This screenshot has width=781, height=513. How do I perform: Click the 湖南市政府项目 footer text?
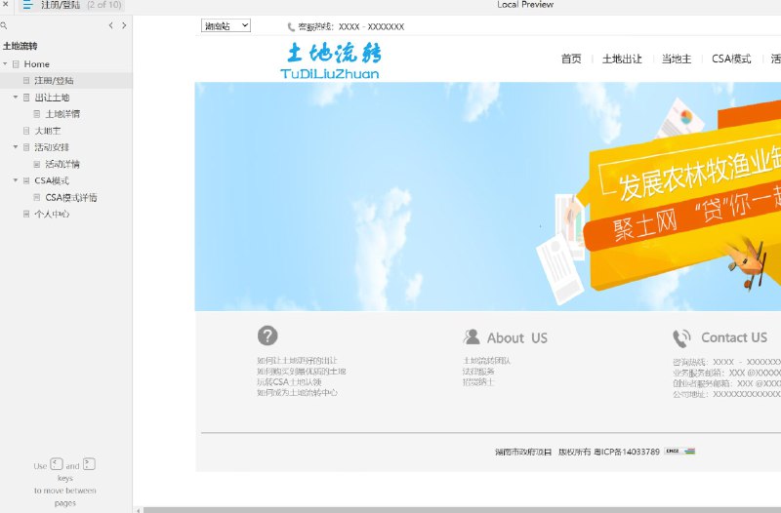(523, 452)
